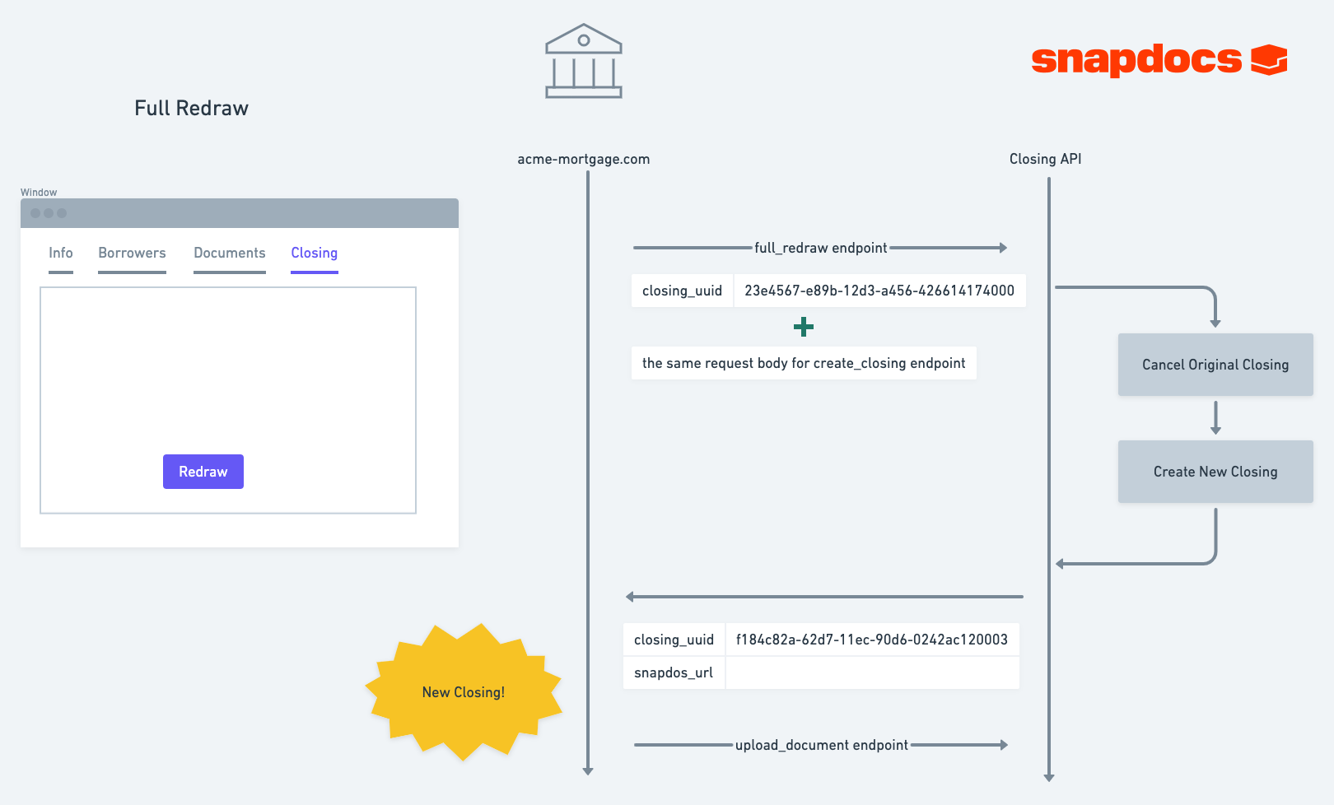Open the Info tab
The image size is (1334, 805).
(x=61, y=253)
